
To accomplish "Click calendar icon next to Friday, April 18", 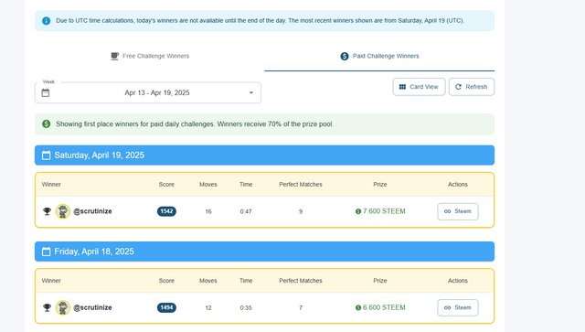I will pyautogui.click(x=47, y=252).
